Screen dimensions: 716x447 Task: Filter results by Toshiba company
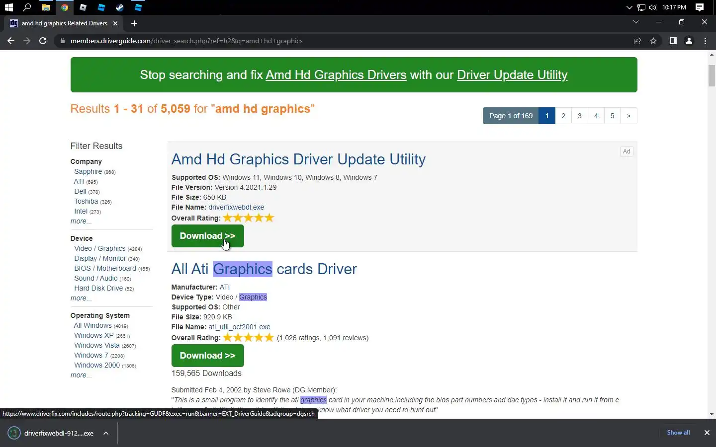[86, 201]
